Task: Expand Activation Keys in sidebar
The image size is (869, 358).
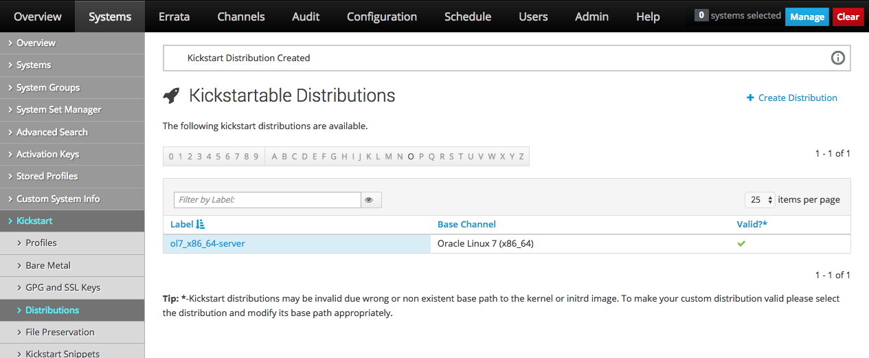Action: (x=72, y=154)
